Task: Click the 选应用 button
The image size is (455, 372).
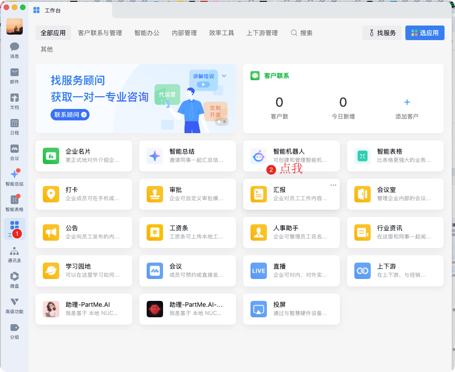Action: [424, 33]
